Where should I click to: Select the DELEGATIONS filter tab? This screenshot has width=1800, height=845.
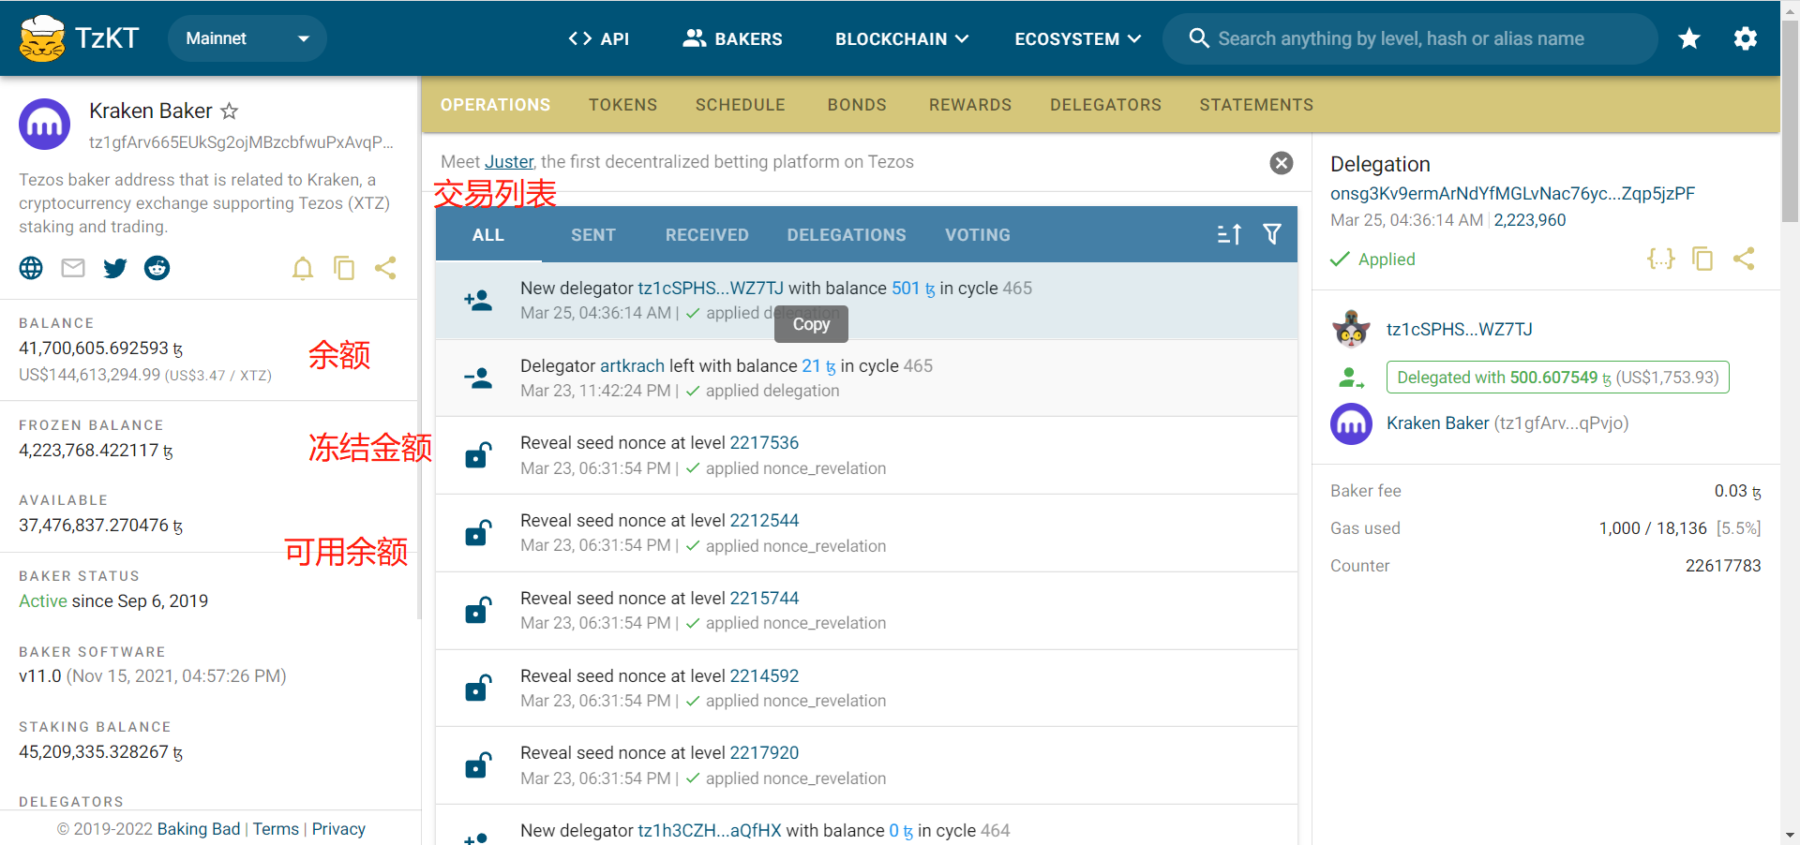846,235
